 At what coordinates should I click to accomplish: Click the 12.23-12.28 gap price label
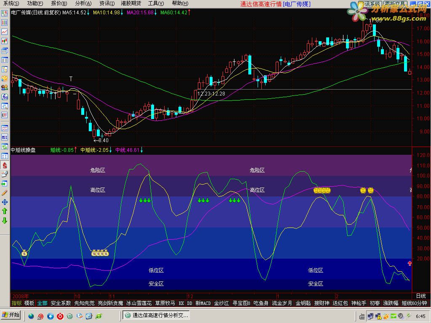tap(211, 94)
